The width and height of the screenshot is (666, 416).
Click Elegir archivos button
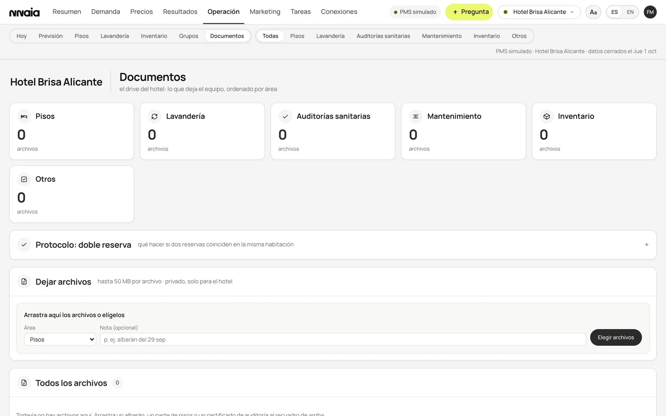pos(616,337)
